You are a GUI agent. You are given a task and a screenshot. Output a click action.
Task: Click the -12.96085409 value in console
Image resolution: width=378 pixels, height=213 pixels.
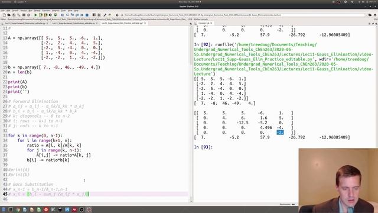click(x=334, y=137)
